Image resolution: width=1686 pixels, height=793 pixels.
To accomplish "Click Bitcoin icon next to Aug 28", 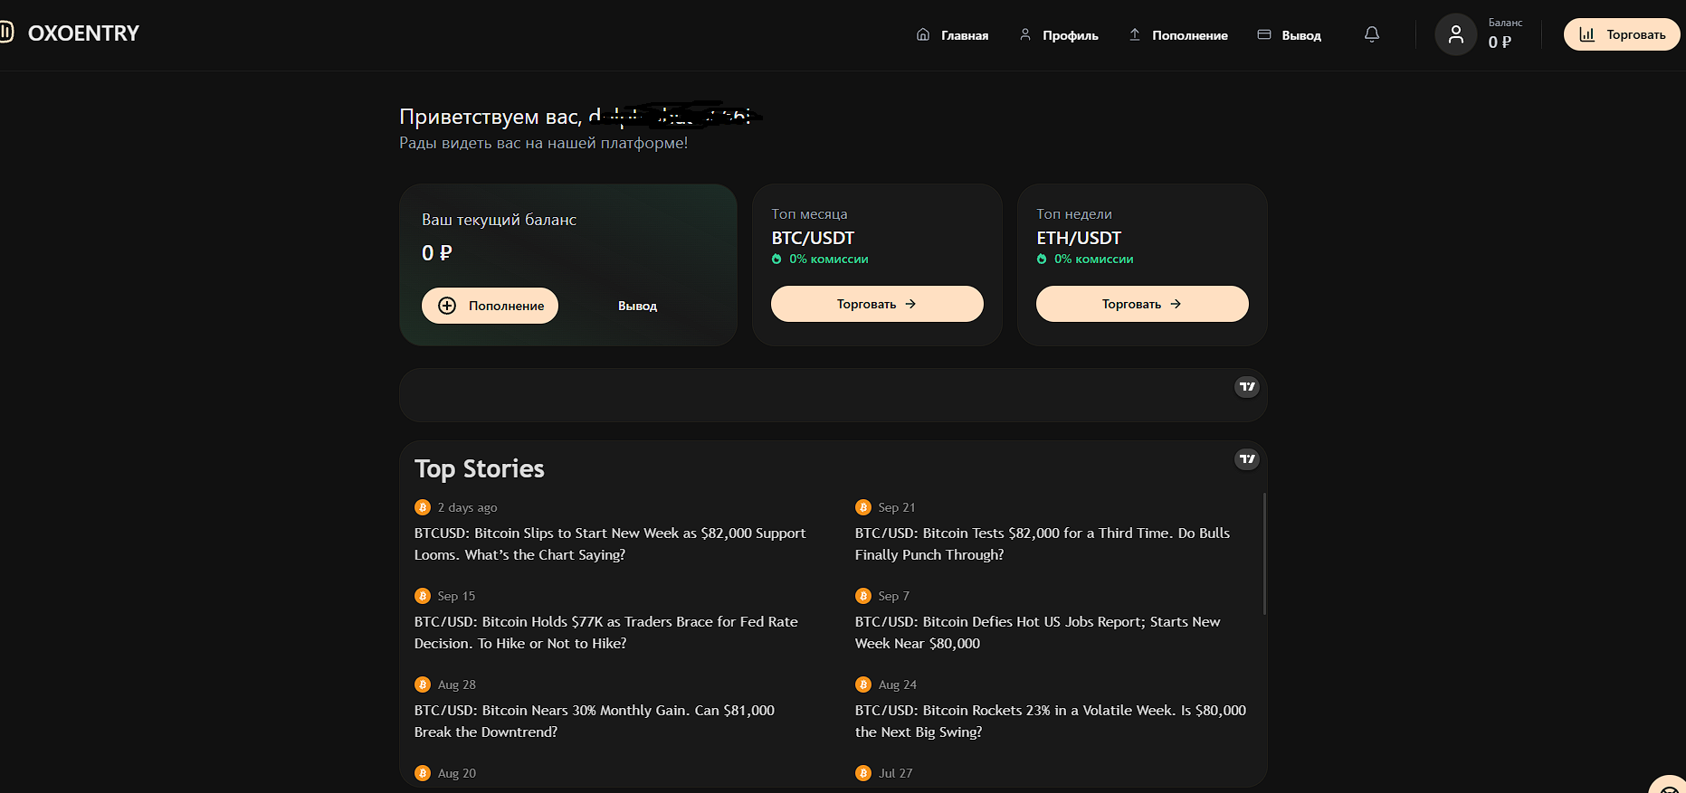I will pos(423,684).
